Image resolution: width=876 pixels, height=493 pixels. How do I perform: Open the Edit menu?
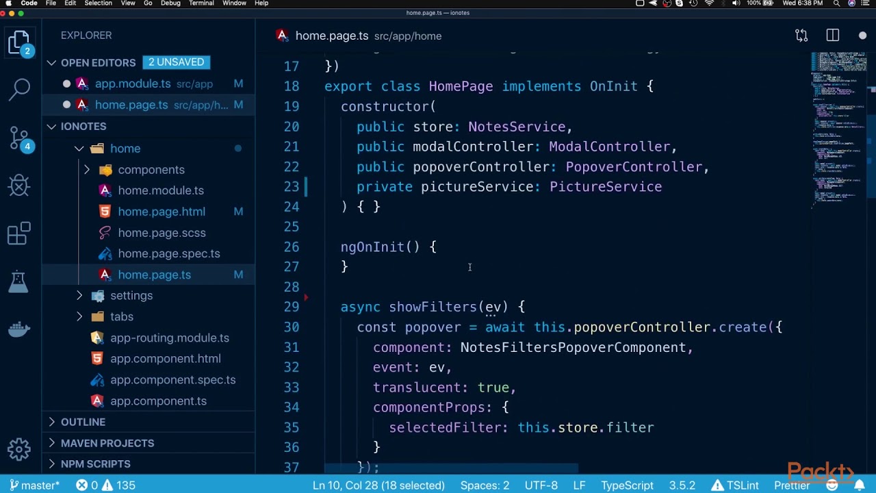(x=70, y=3)
